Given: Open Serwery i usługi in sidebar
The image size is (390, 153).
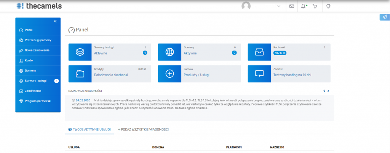Looking at the screenshot, I should (x=38, y=81).
